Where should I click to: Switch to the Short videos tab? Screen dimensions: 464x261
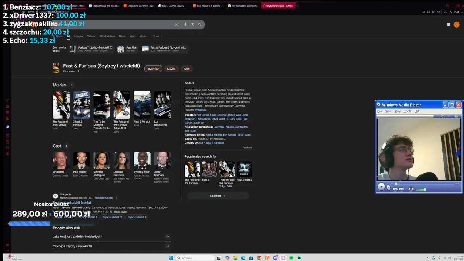click(x=107, y=36)
